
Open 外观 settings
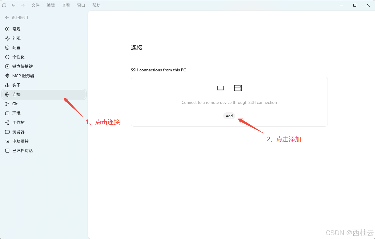coord(44,38)
